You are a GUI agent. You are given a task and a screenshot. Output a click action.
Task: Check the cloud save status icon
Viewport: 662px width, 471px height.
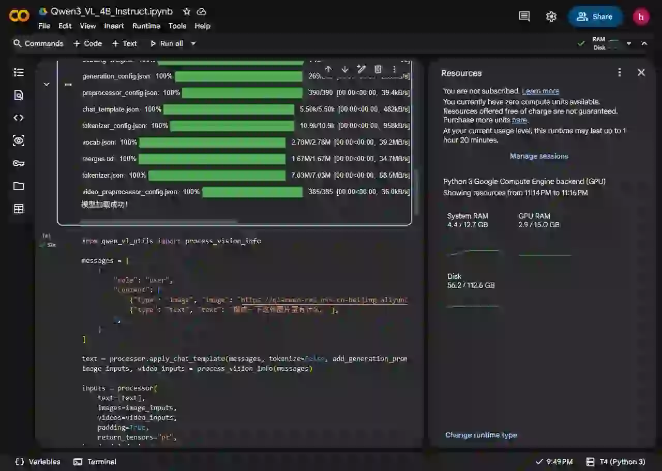tap(202, 11)
